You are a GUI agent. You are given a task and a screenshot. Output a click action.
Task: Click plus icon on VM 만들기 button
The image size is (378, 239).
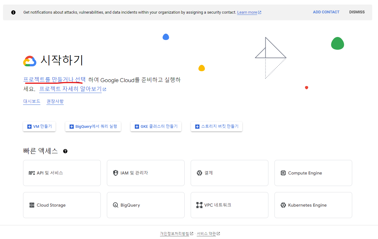point(29,127)
